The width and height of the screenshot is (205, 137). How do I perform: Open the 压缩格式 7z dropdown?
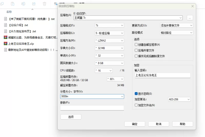pyautogui.click(x=109, y=25)
